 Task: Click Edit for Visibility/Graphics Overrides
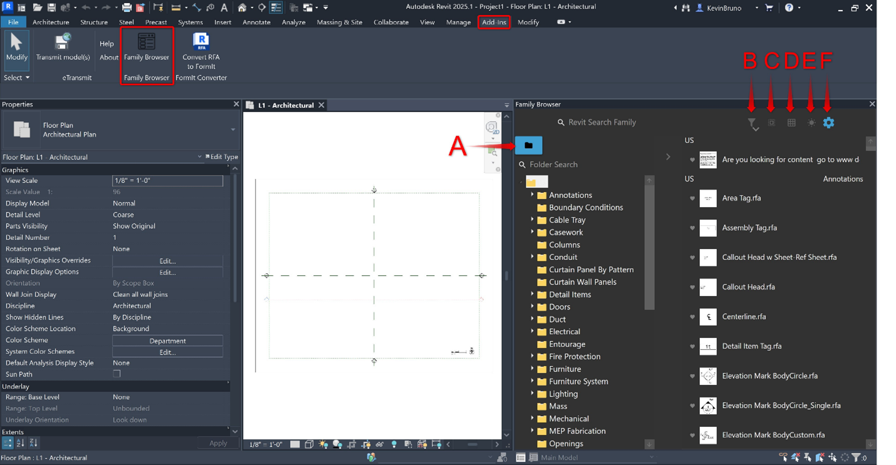tap(167, 261)
